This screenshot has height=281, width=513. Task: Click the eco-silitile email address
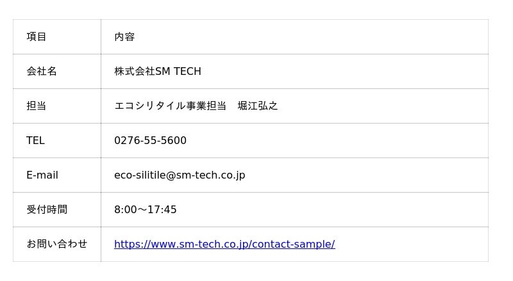[x=180, y=175]
